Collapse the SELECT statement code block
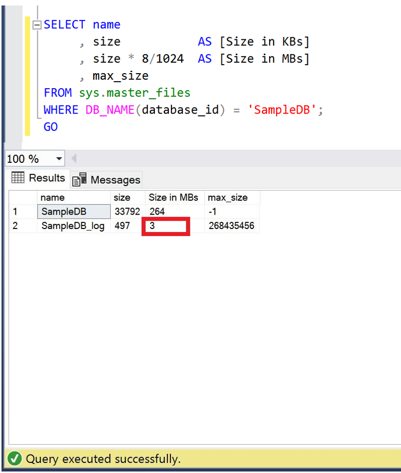Viewport: 401px width, 473px height. pos(37,25)
